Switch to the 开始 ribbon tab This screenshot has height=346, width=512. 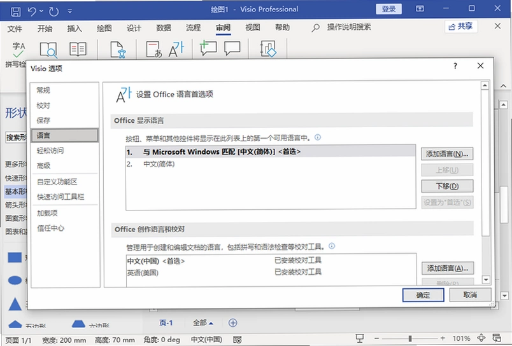coord(45,29)
